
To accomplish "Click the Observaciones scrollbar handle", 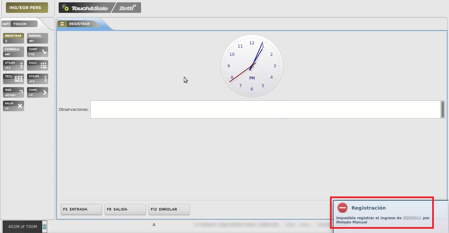I will (443, 109).
